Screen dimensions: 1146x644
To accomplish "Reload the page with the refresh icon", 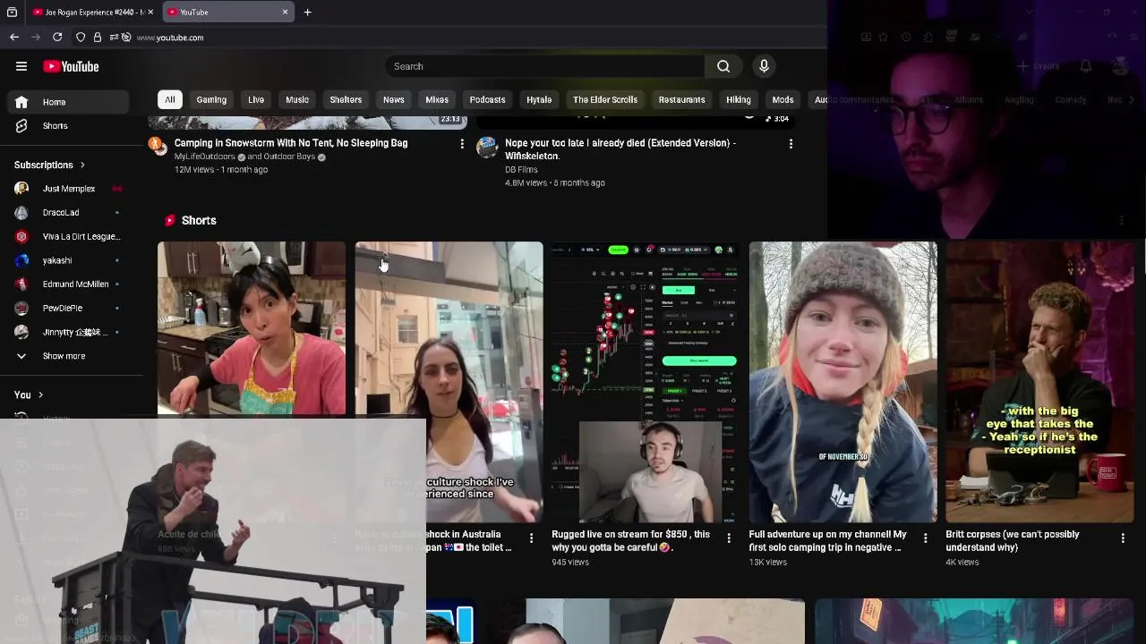I will pyautogui.click(x=57, y=37).
